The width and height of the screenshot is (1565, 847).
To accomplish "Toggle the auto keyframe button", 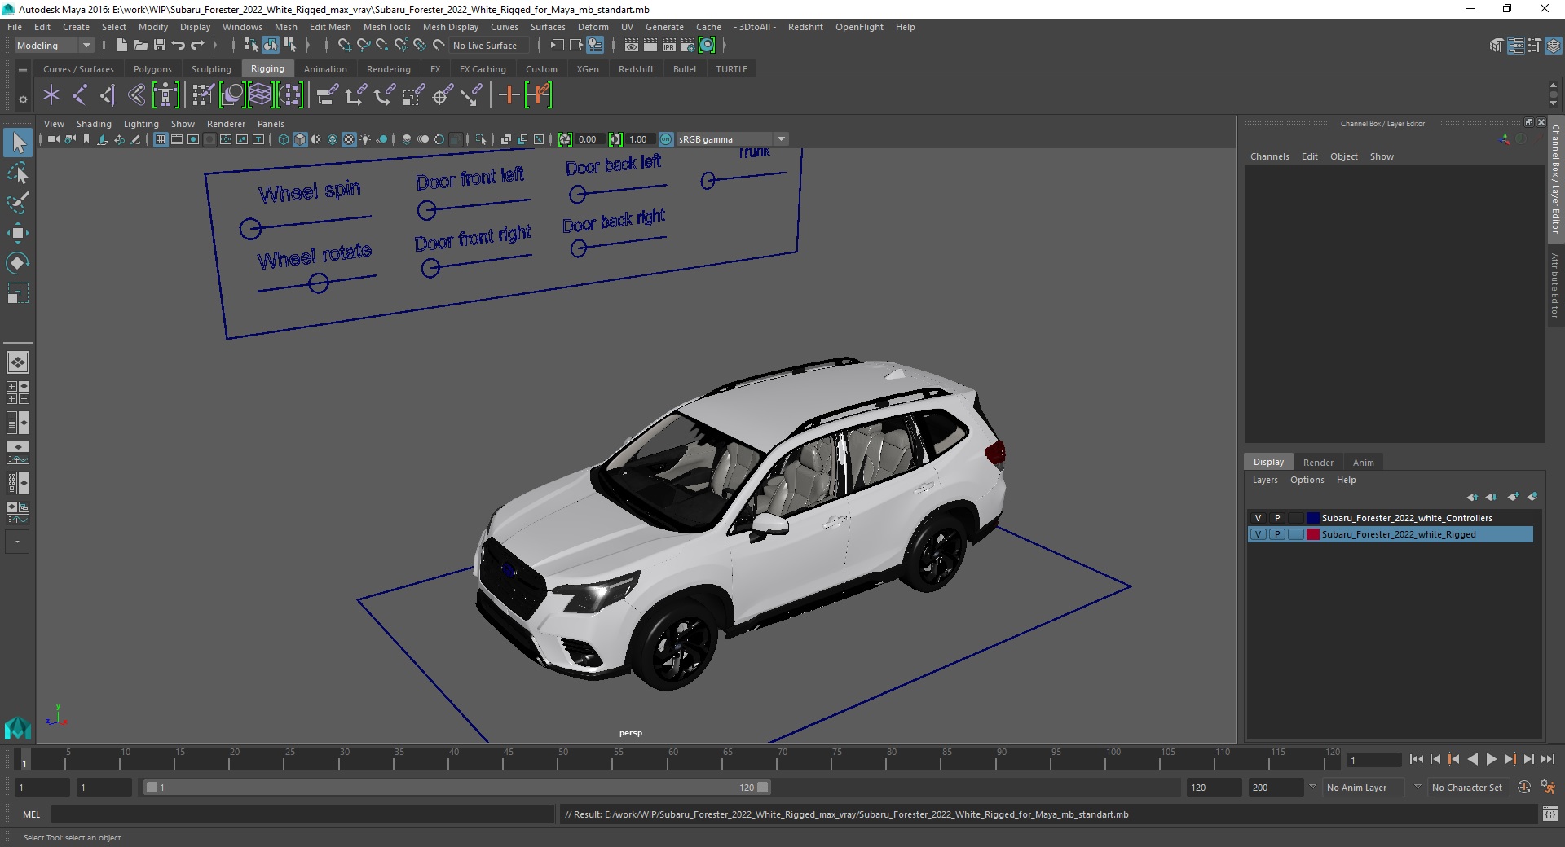I will pos(1524,788).
